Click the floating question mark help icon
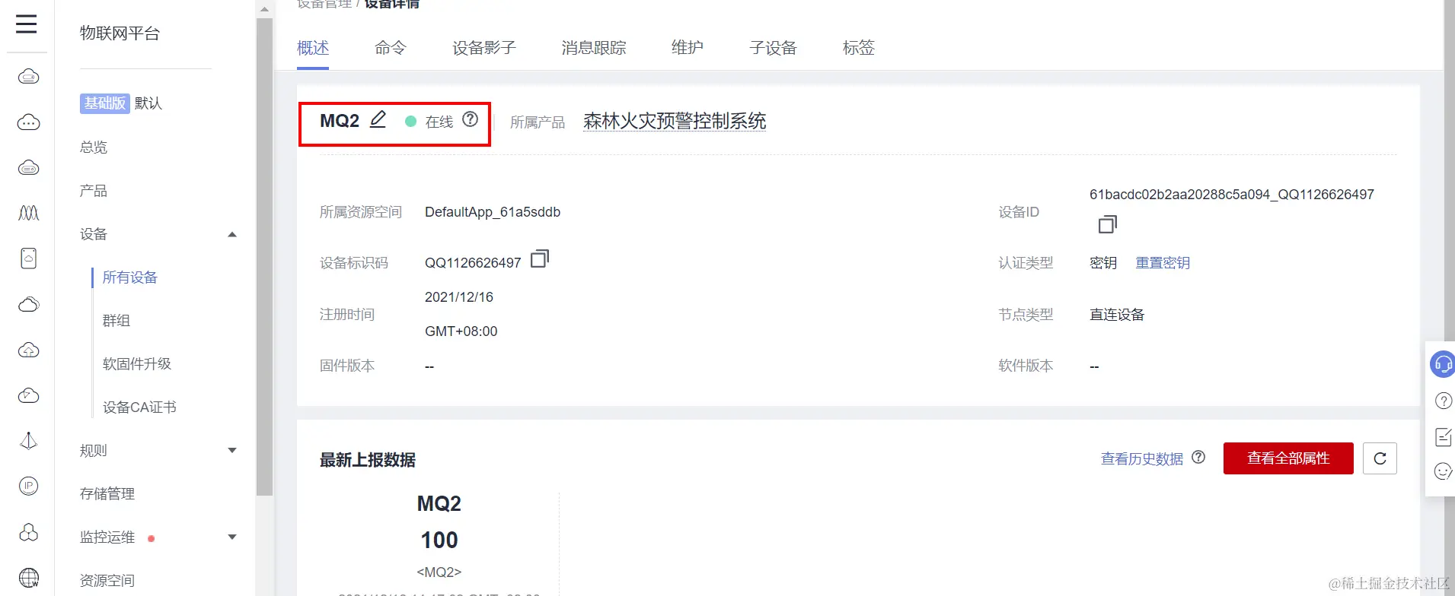 tap(1443, 401)
